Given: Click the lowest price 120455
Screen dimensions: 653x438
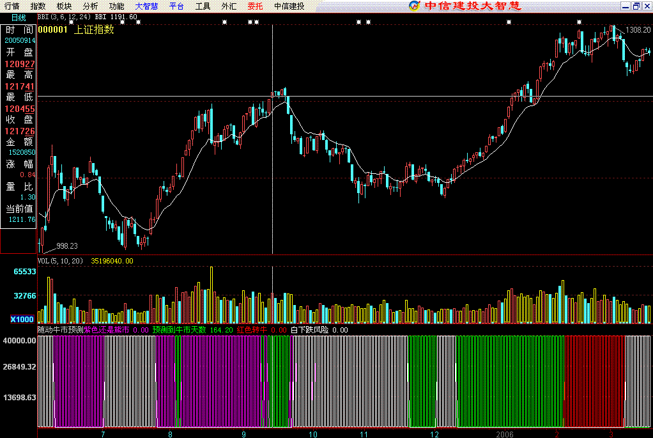Looking at the screenshot, I should [20, 109].
